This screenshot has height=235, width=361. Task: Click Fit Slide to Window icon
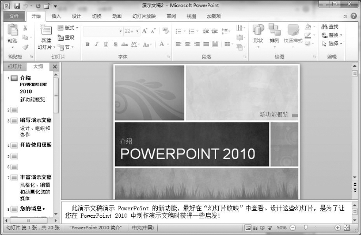click(347, 228)
